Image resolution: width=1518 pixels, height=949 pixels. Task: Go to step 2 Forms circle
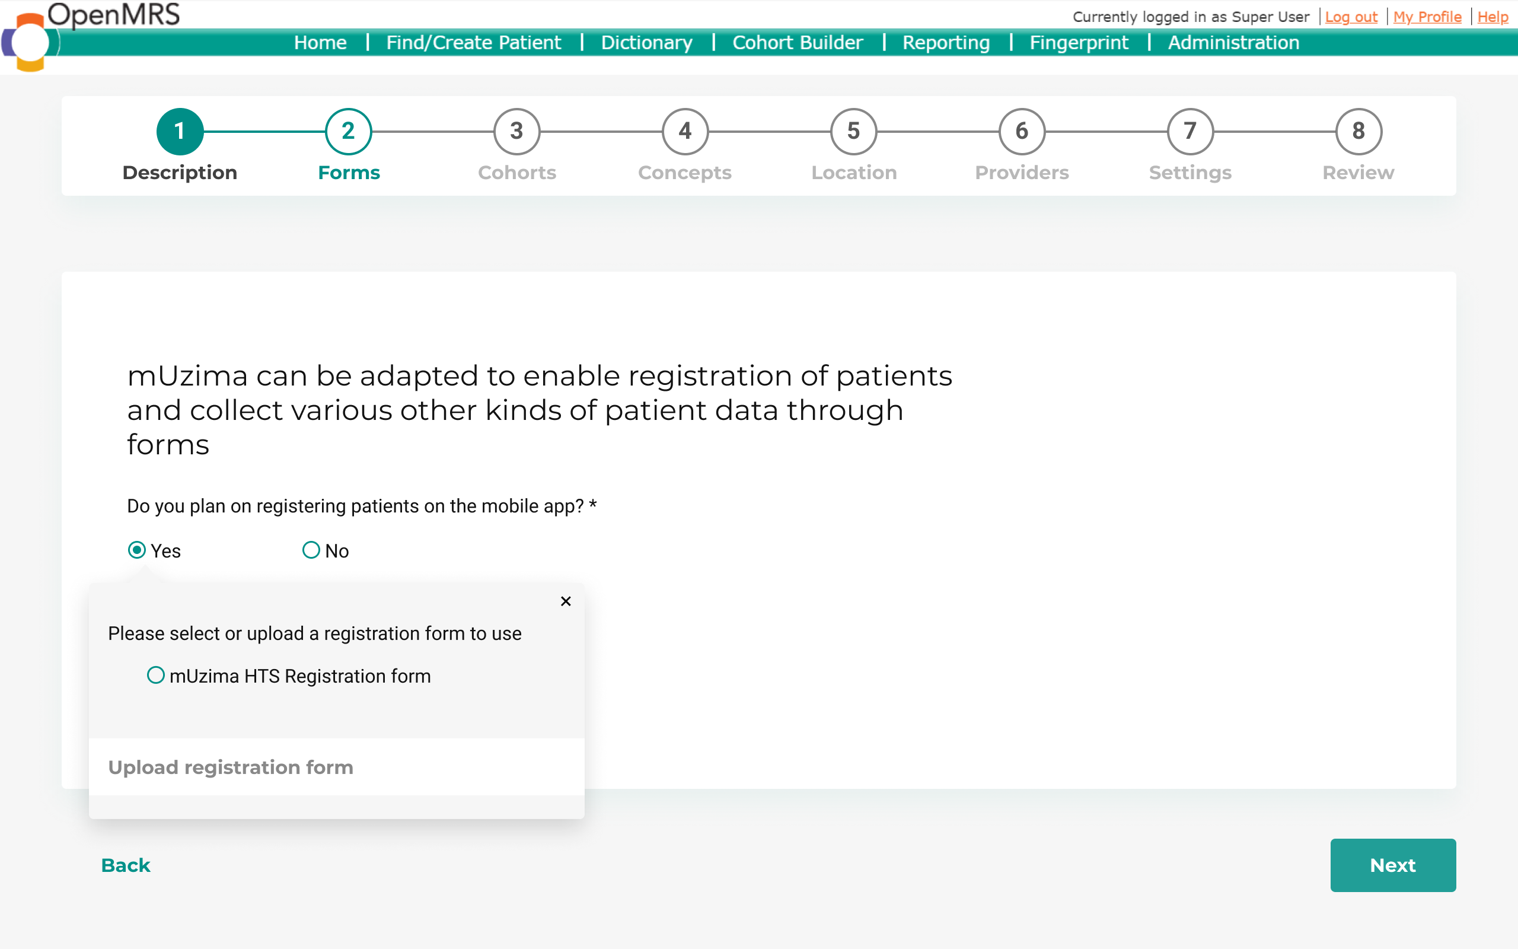[x=348, y=131]
